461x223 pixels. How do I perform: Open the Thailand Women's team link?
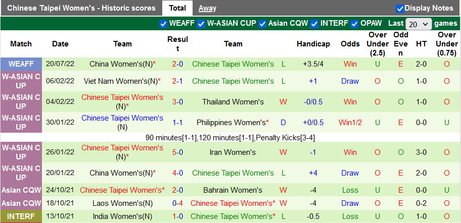pyautogui.click(x=233, y=102)
